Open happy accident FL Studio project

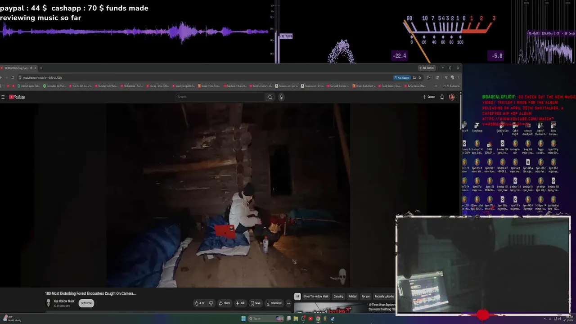tap(540, 147)
